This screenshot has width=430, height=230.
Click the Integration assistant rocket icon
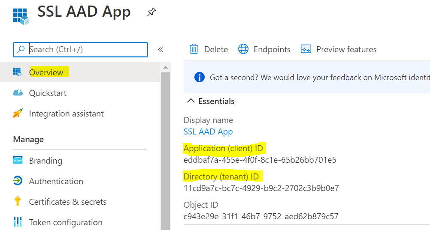(18, 113)
